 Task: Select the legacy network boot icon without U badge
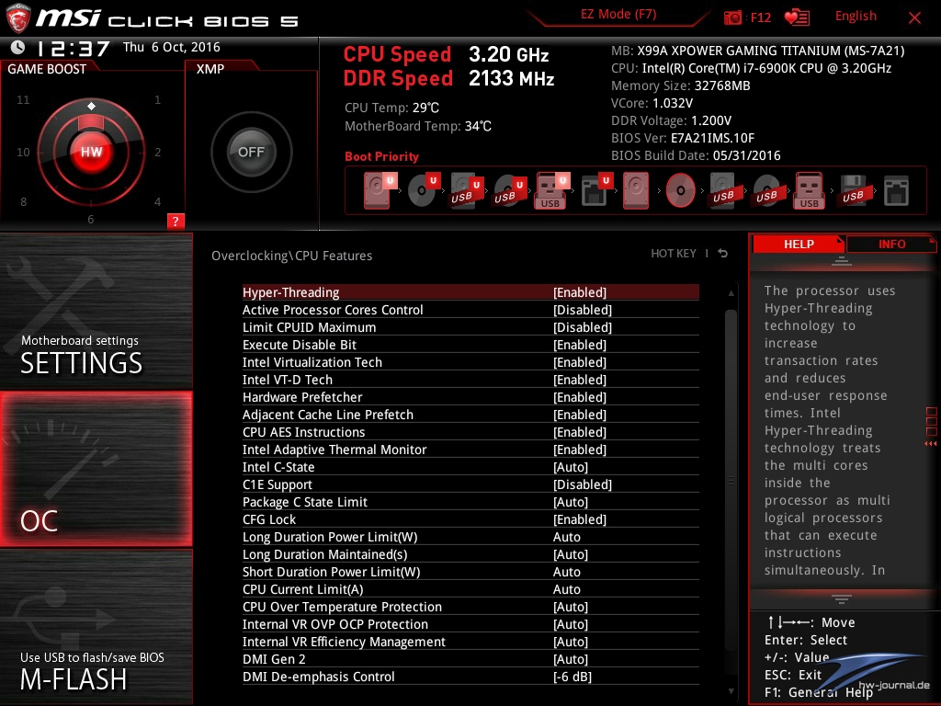[896, 190]
